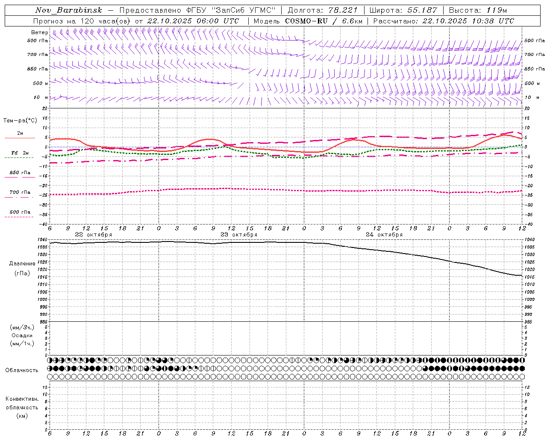Screen dimensions: 547x437
Task: Select the model label COSMO-RU / 6.6км
Action: (323, 21)
